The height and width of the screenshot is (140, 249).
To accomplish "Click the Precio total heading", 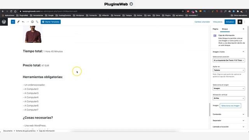I will (32, 65).
